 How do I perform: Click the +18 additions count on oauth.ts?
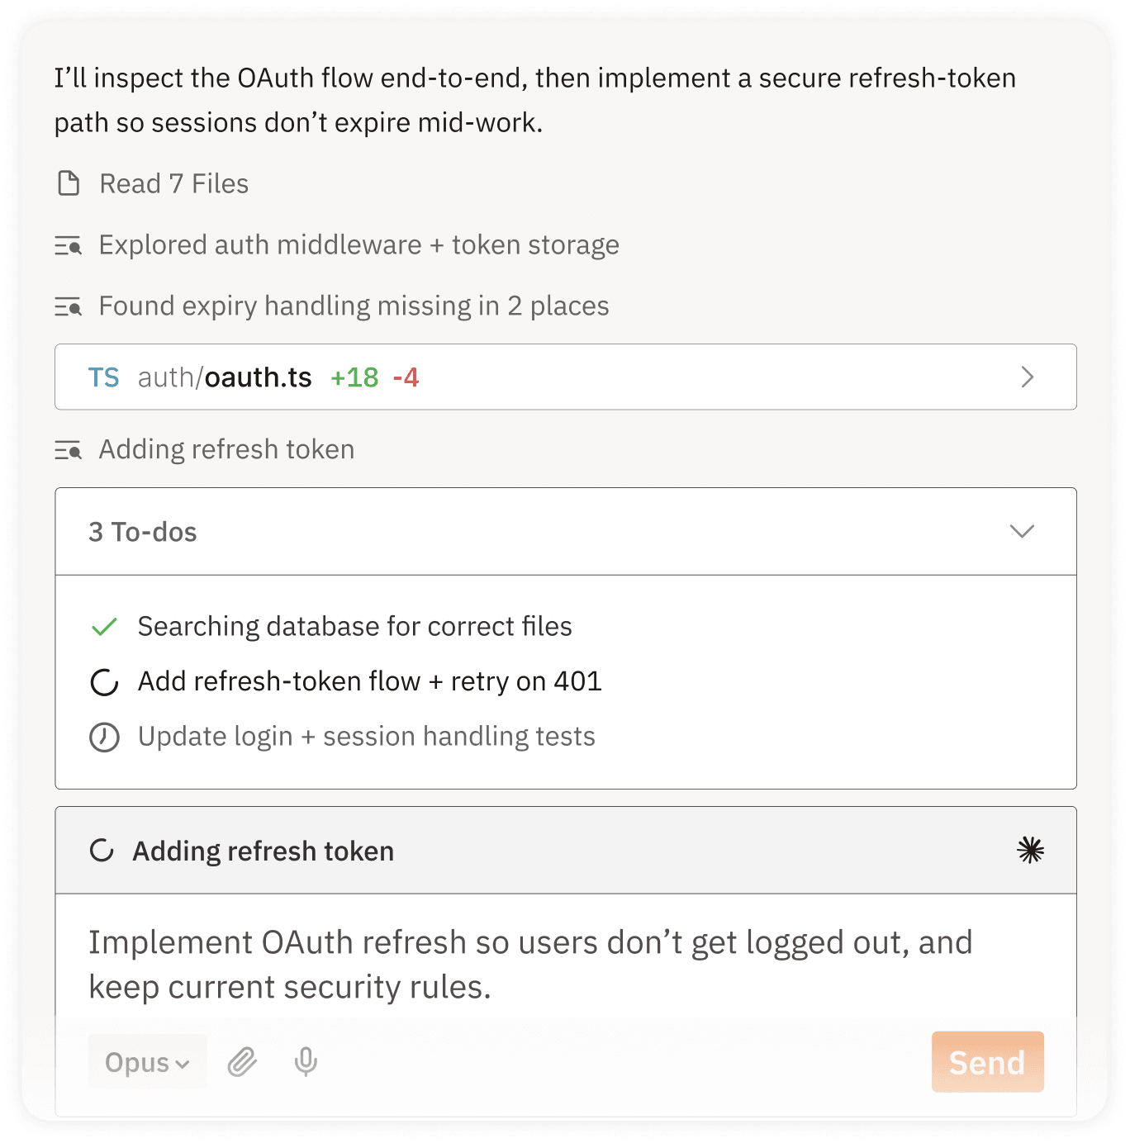pos(354,377)
